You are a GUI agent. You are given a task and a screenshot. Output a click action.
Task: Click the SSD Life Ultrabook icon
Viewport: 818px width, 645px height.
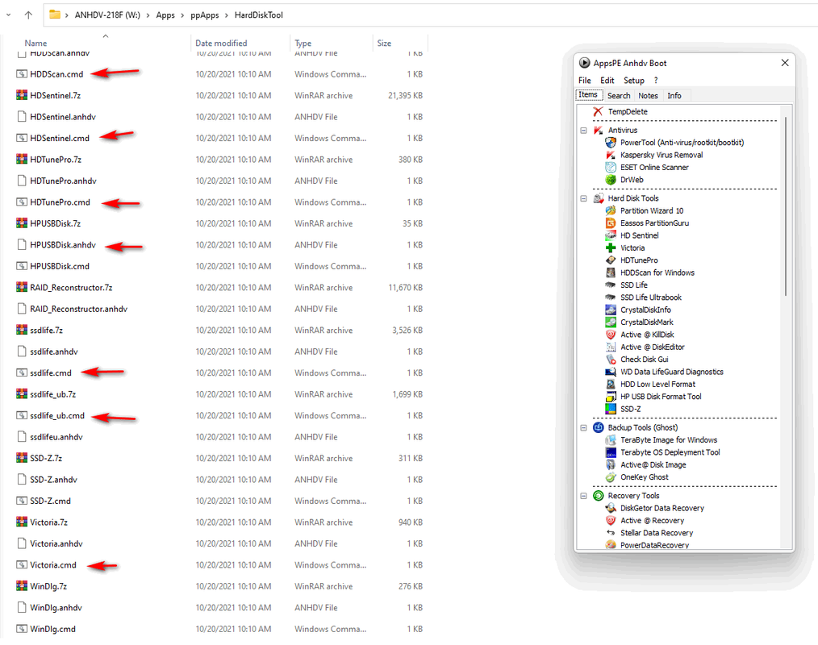[x=611, y=298]
